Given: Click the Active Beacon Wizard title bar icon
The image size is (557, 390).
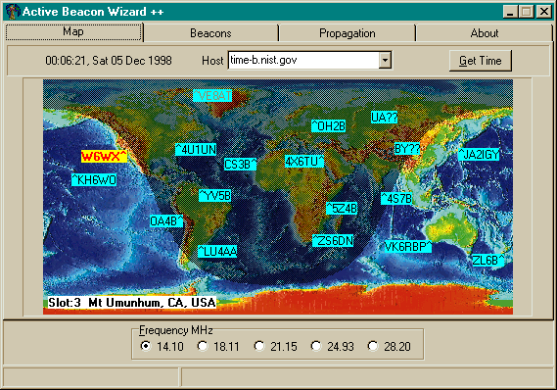Looking at the screenshot, I should (x=12, y=12).
